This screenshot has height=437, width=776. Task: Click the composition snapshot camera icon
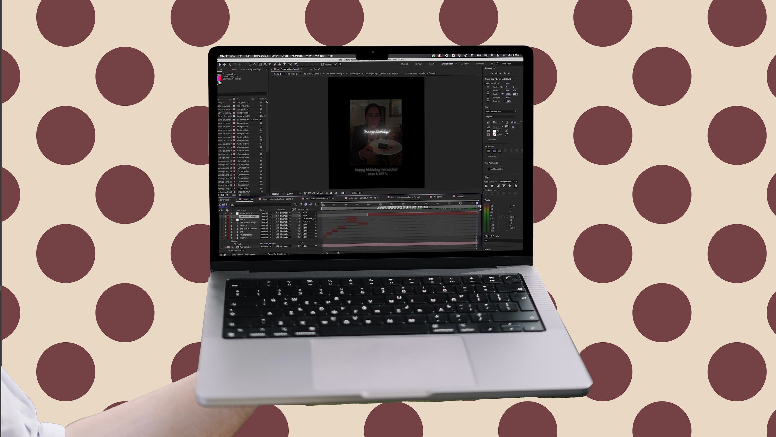point(342,193)
